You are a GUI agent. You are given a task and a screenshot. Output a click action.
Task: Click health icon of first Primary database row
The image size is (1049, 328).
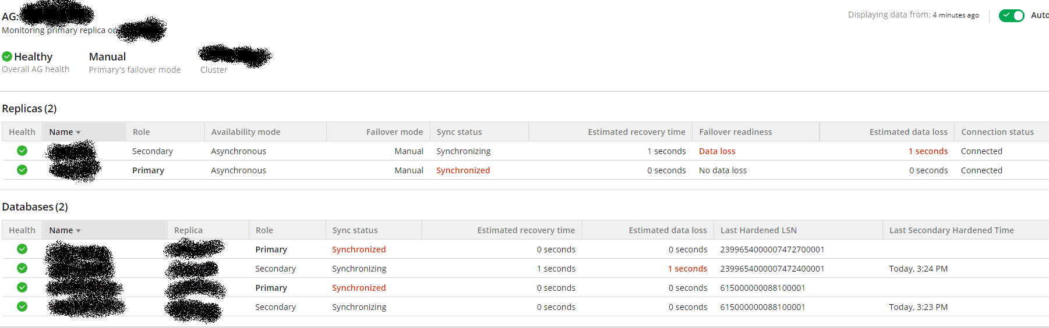coord(22,249)
